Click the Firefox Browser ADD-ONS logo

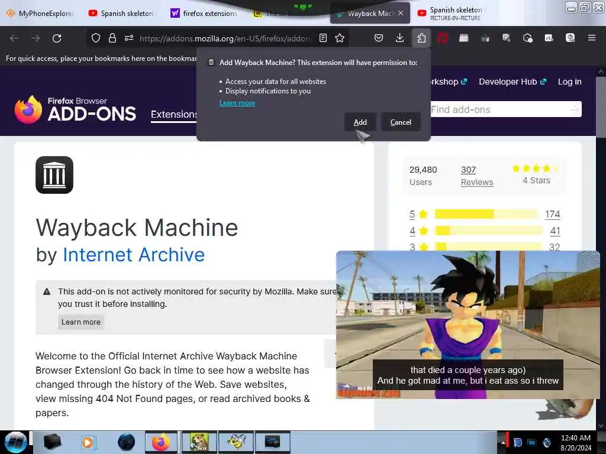(75, 109)
